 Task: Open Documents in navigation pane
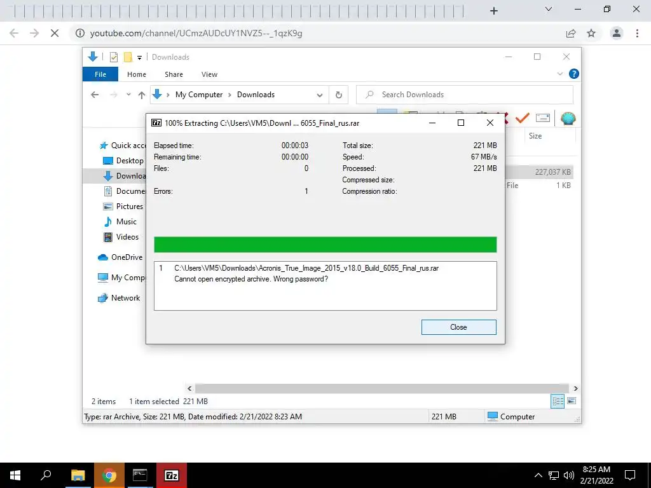(x=124, y=191)
